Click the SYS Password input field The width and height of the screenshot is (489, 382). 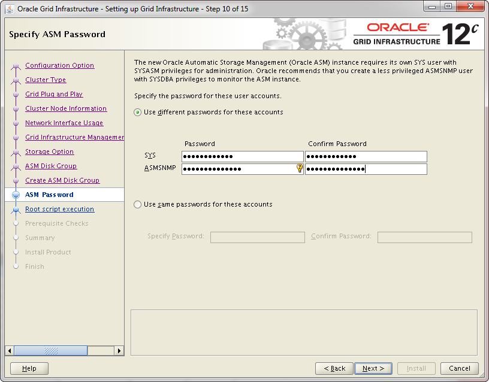pyautogui.click(x=243, y=157)
